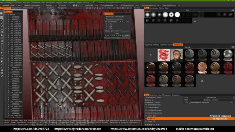The image size is (235, 132).
Task: Open the 'Помощь' menu
Action: pos(86,3)
